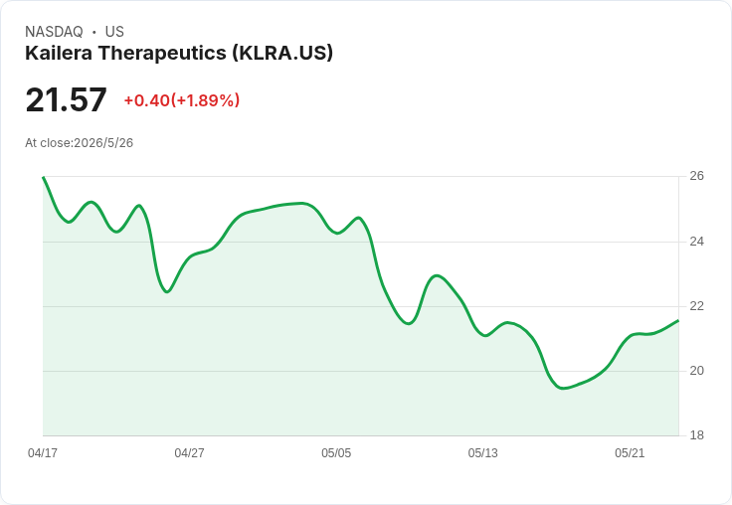This screenshot has height=505, width=732.
Task: Click the 05/13 date axis label
Action: 482,453
